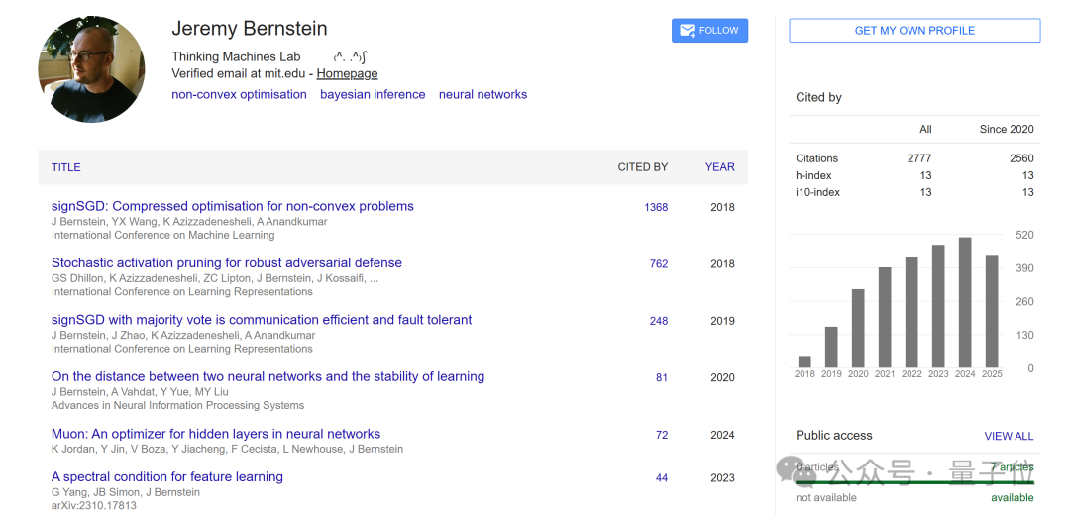1070x516 pixels.
Task: Select the neural networks interest tag
Action: 482,95
